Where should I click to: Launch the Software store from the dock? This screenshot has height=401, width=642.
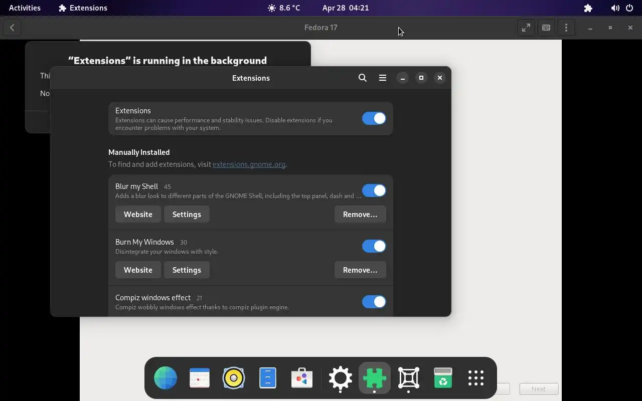pyautogui.click(x=302, y=378)
